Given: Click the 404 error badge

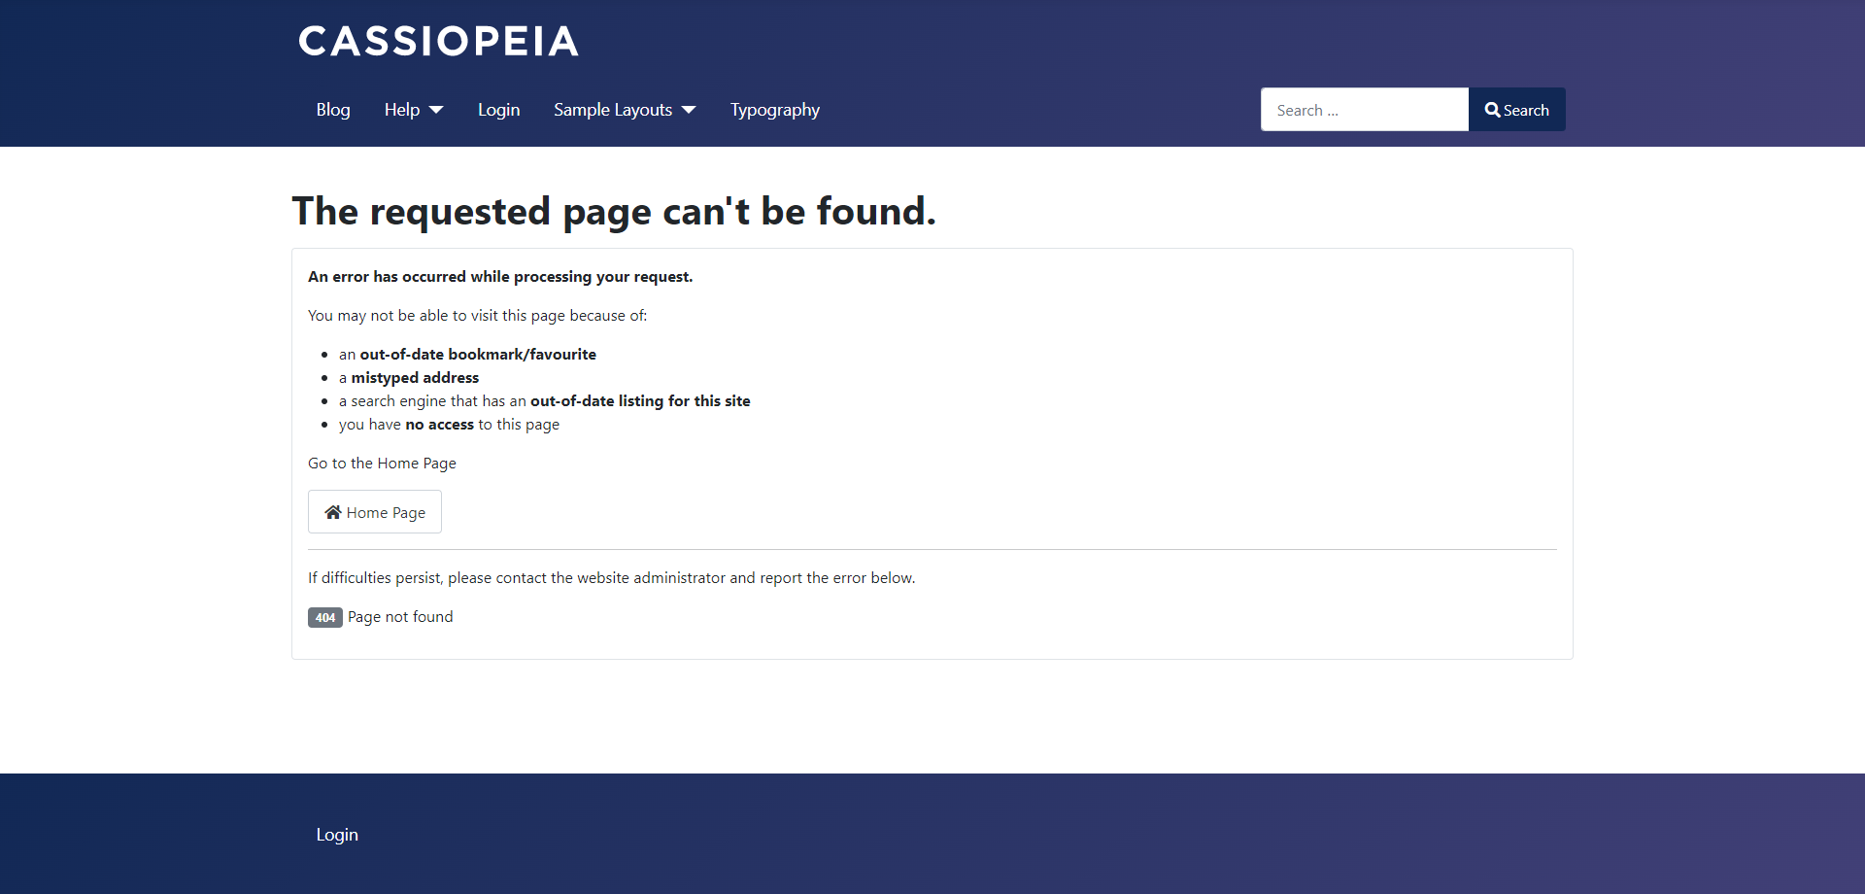Looking at the screenshot, I should click(x=324, y=617).
